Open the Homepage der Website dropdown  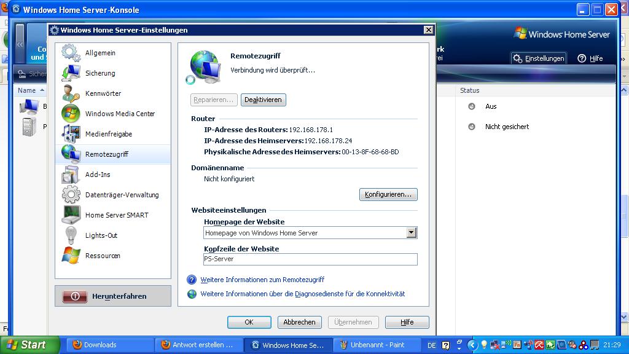point(411,233)
